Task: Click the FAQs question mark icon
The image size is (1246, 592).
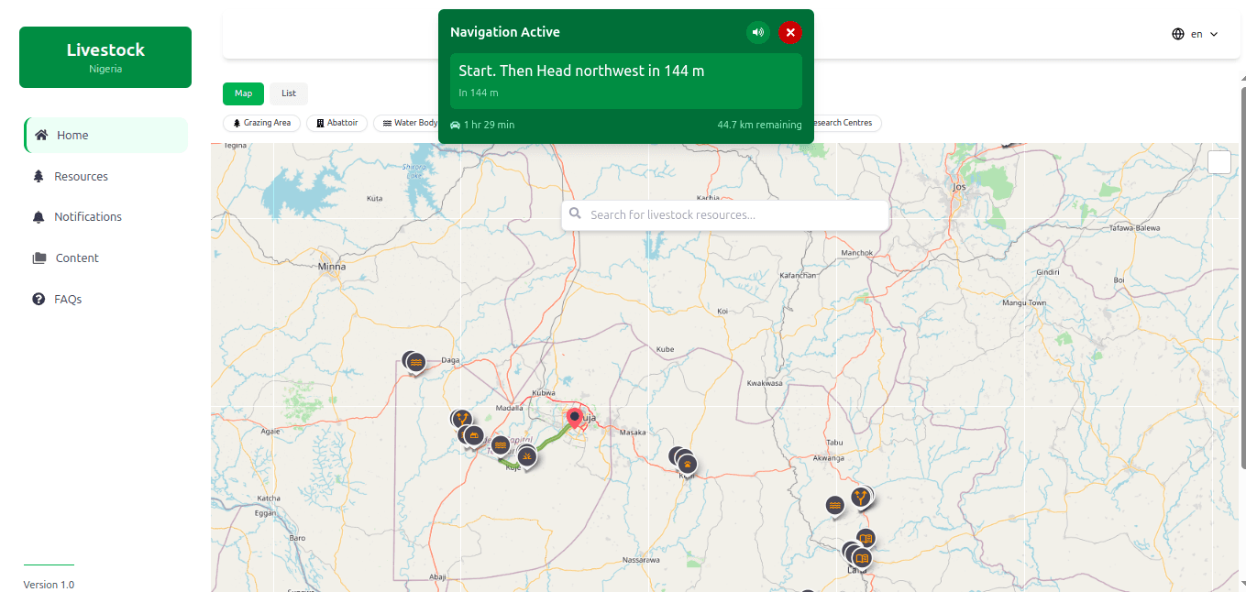Action: pos(39,299)
